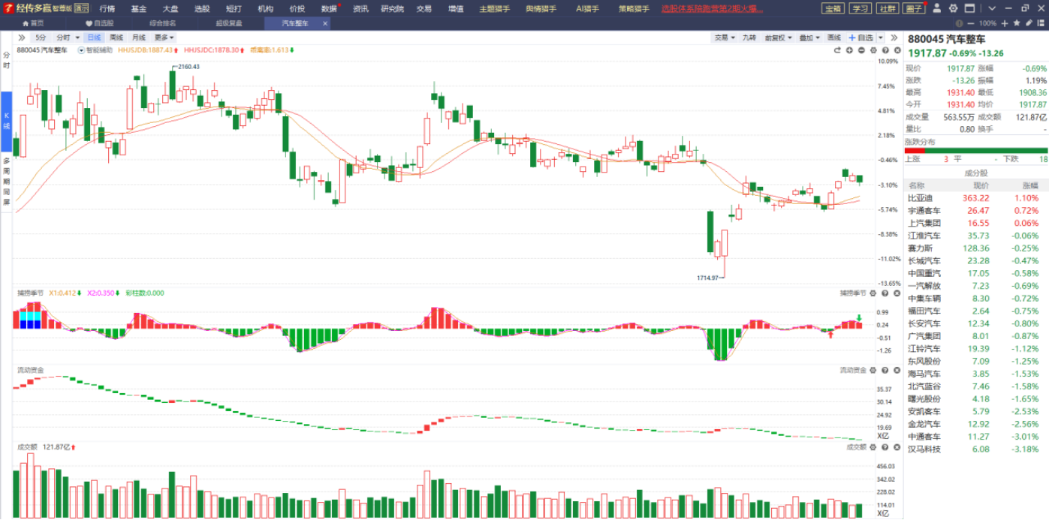Switch chart to 周线
This screenshot has width=1049, height=520.
pos(116,38)
